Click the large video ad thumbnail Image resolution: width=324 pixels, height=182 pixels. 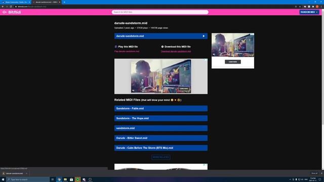[161, 76]
